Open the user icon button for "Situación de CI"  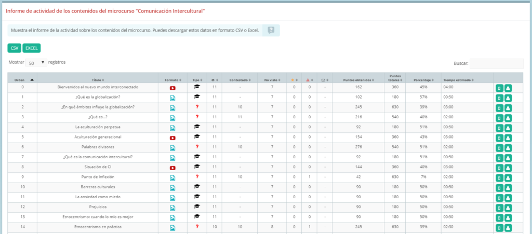pos(508,168)
